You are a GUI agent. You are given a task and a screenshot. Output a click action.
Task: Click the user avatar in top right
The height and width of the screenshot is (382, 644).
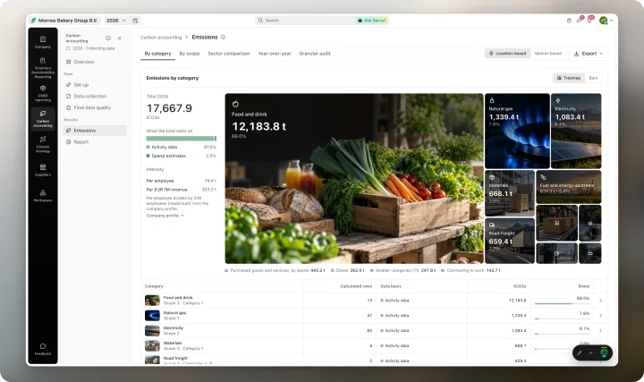[603, 20]
